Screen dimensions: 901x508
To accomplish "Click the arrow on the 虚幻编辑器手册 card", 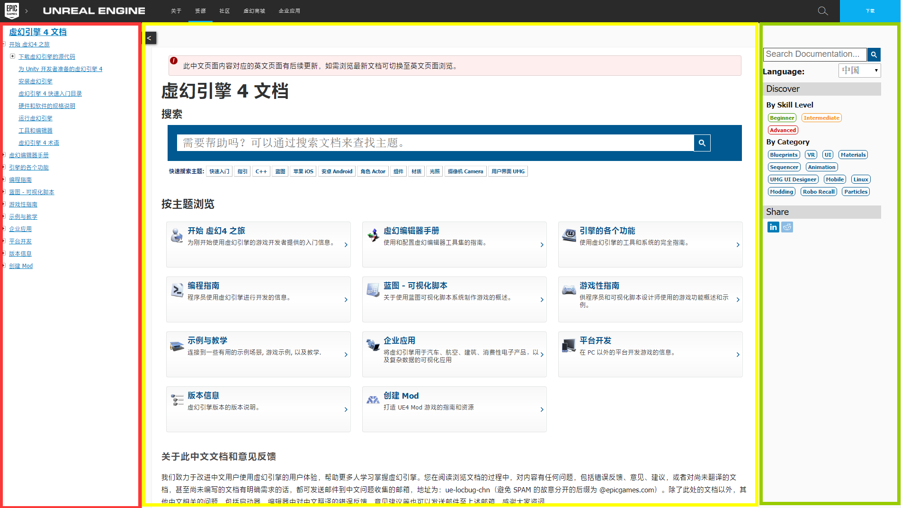I will pos(542,245).
